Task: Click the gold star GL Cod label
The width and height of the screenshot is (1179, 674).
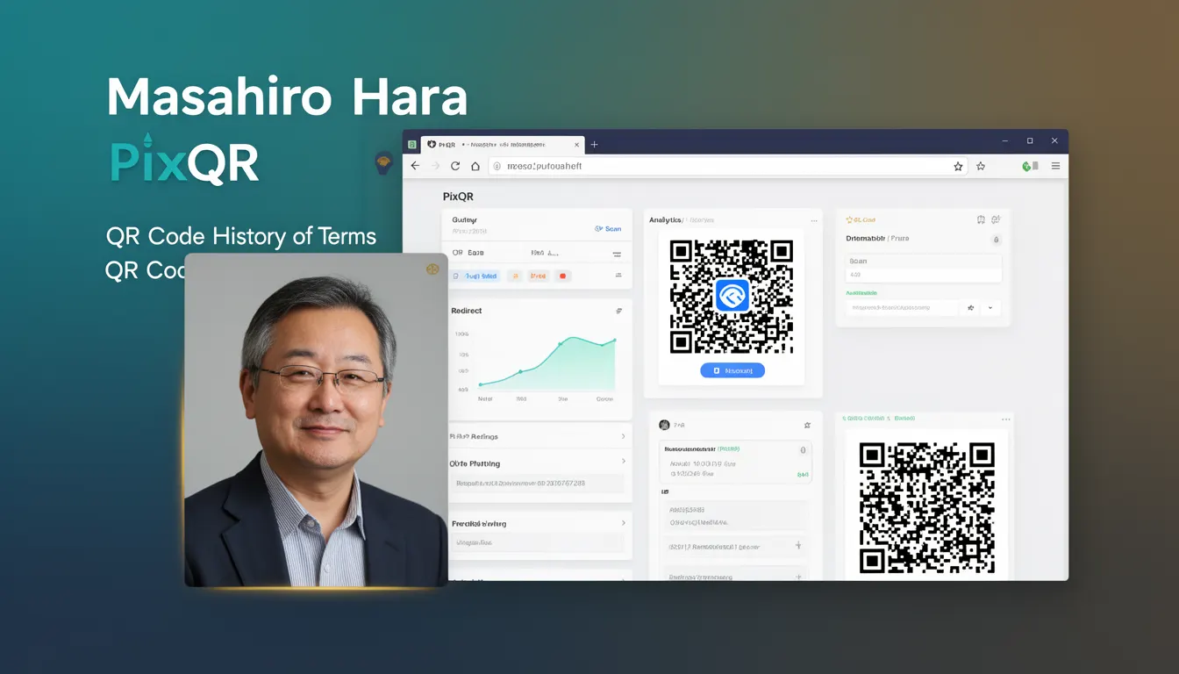Action: point(861,220)
